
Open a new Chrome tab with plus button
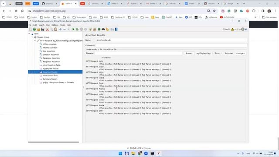[244, 3]
